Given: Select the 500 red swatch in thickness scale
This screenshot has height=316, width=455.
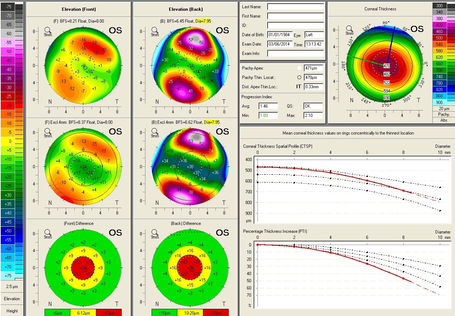Looking at the screenshot, I should [440, 38].
